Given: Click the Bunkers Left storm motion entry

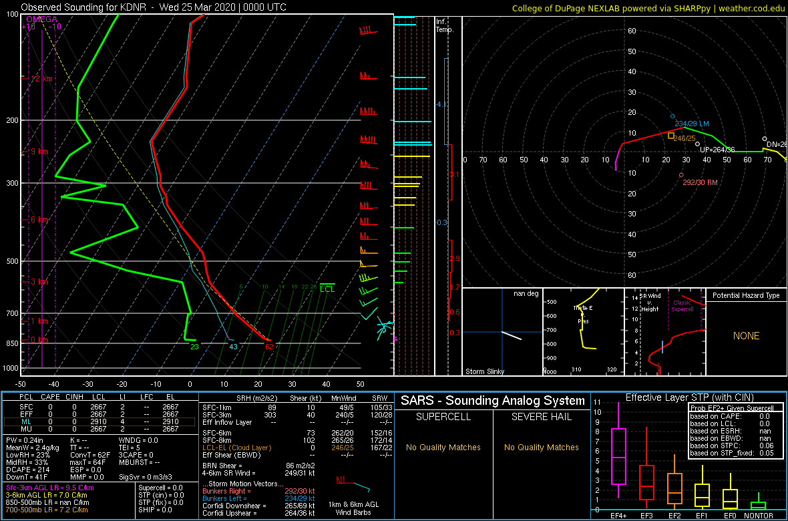Looking at the screenshot, I should (259, 498).
